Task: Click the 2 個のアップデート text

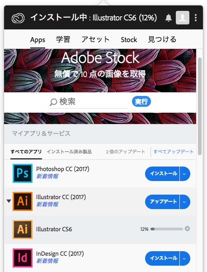Action: 125,152
